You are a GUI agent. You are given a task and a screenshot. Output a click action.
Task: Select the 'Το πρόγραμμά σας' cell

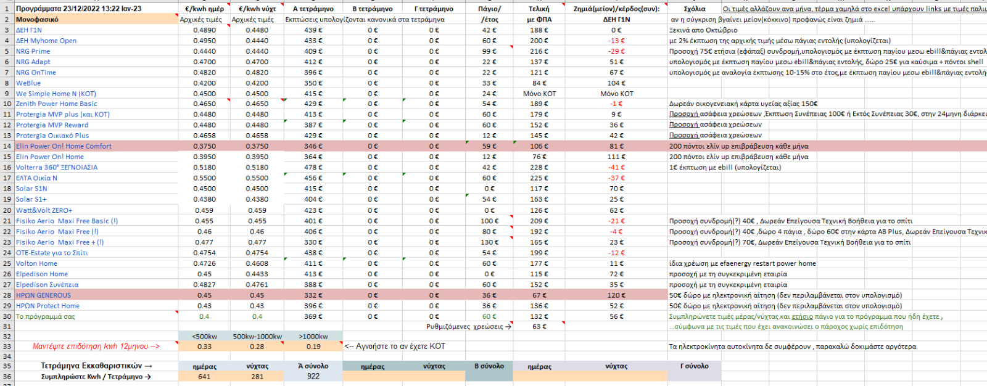point(96,316)
